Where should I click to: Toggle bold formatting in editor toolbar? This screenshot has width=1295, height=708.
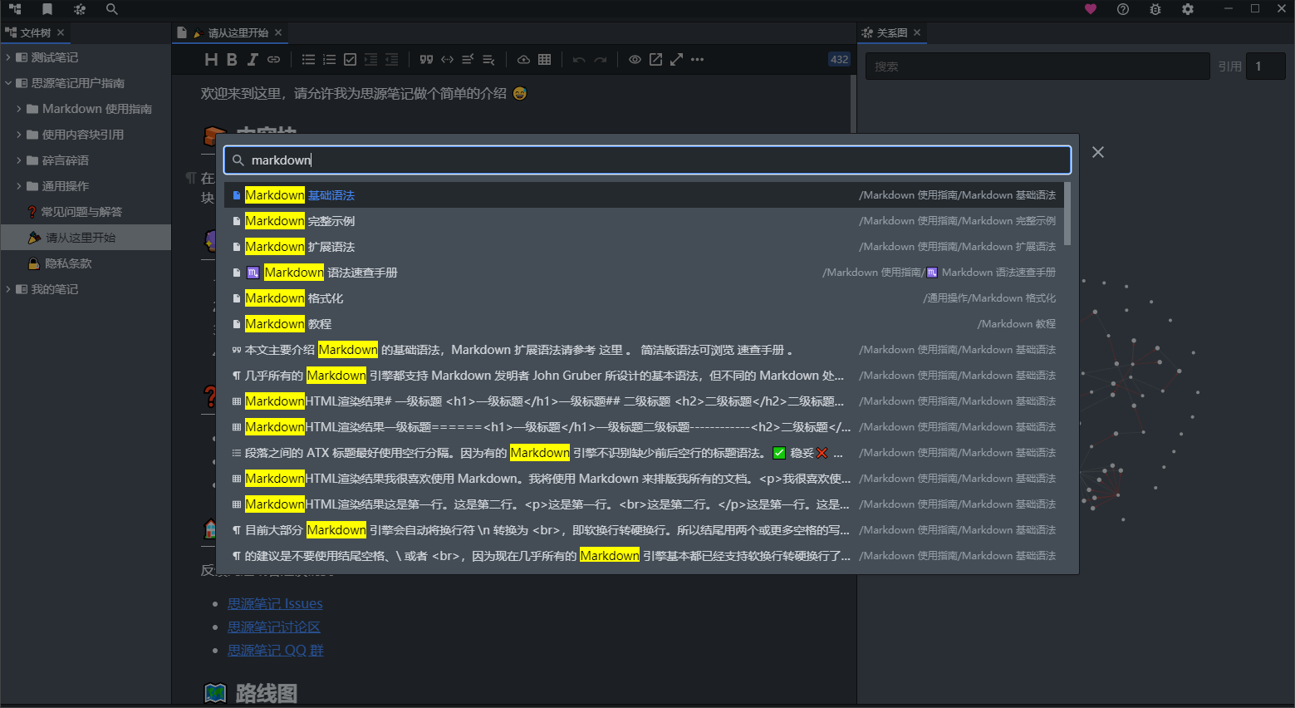point(232,59)
